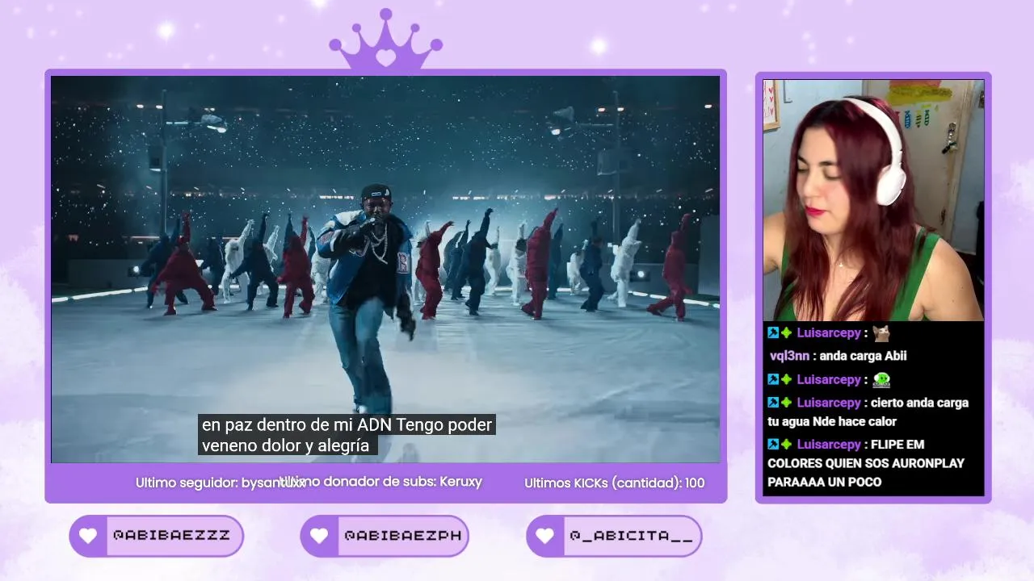Click 'PARAAAA UN POCO' chat line
Screen dimensions: 1034x581
tap(825, 482)
